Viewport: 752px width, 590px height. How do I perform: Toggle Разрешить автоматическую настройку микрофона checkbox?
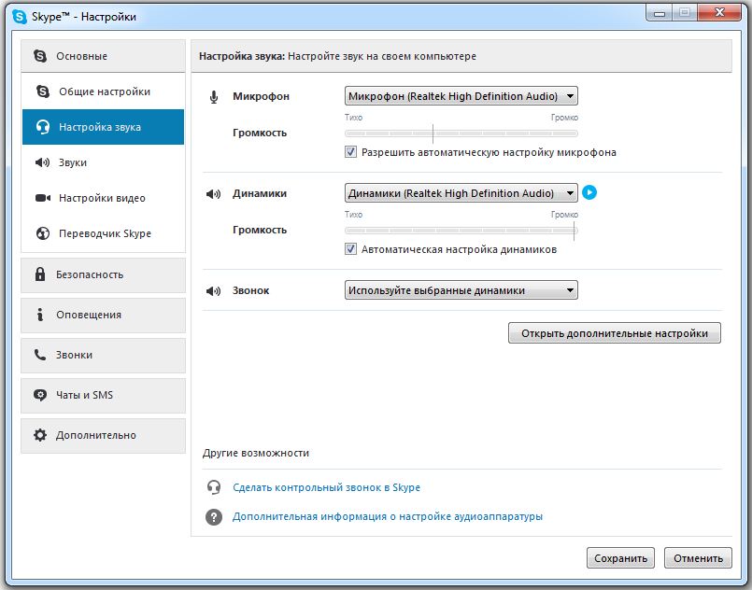[350, 152]
